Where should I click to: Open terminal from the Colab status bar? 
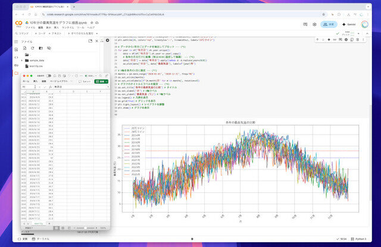coord(40,239)
